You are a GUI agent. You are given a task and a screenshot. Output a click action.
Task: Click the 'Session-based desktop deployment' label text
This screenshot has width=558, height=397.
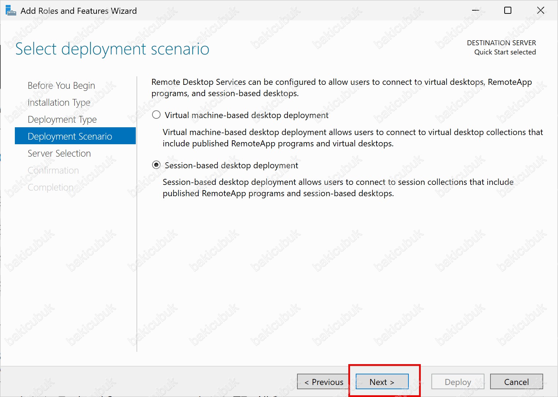pos(231,165)
